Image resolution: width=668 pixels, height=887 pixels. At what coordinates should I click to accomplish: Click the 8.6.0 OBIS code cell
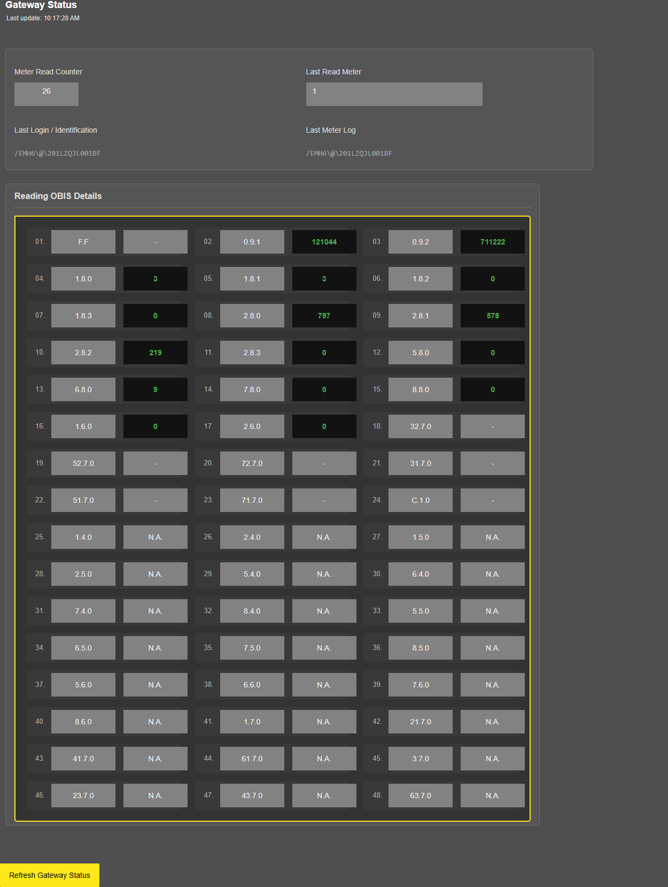click(83, 722)
